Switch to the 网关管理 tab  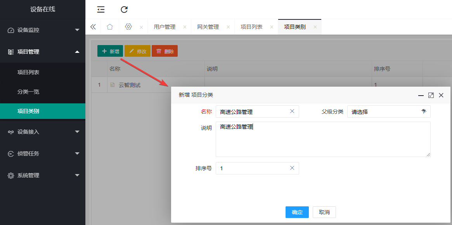pos(208,27)
